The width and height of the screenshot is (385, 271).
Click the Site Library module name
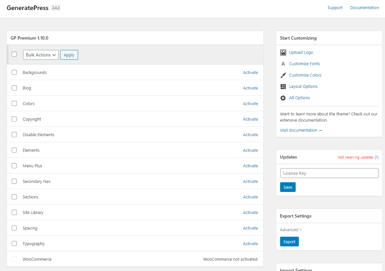(33, 212)
